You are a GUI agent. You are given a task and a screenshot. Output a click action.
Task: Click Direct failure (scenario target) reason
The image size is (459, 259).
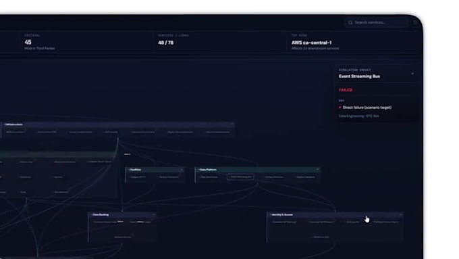367,108
